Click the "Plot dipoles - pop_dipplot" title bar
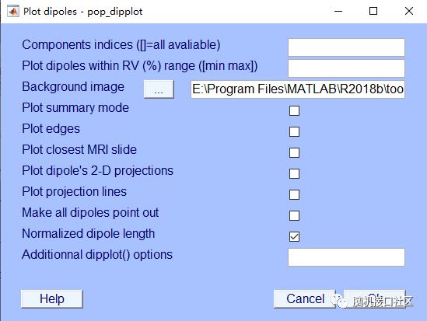The width and height of the screenshot is (427, 321). coord(82,12)
